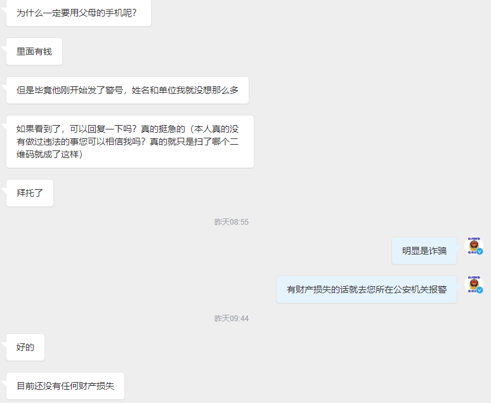Click the word 诈骗 in the short reply

tap(438, 251)
